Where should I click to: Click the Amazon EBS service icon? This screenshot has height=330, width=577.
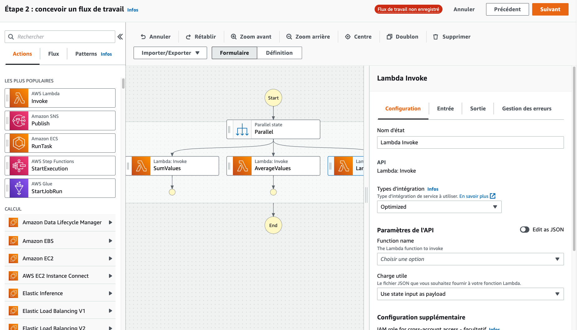[x=13, y=241]
